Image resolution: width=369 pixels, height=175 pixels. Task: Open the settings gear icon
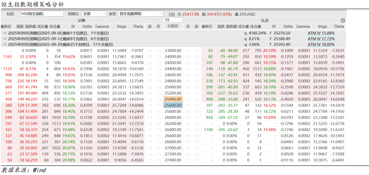tap(343, 20)
